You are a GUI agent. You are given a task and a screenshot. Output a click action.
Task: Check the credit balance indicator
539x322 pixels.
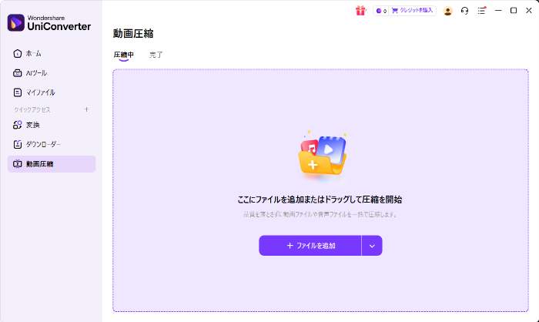(381, 11)
